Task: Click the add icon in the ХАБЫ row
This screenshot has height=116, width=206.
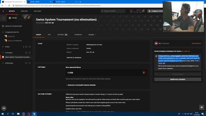Action: click(x=30, y=47)
